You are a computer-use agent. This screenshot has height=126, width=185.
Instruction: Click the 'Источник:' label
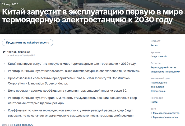click(x=8, y=125)
